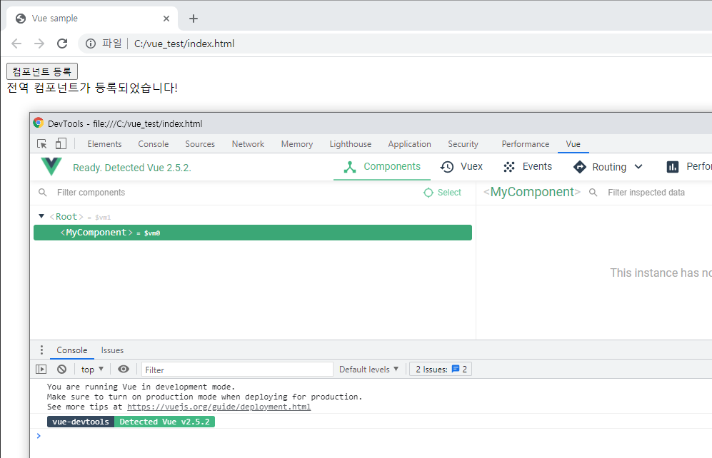Activate the inspect element picker icon
The width and height of the screenshot is (712, 458).
point(41,143)
